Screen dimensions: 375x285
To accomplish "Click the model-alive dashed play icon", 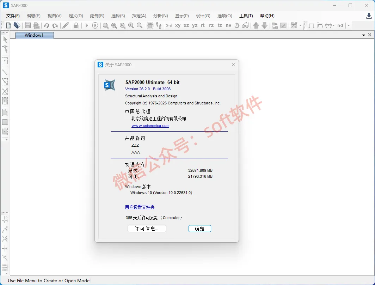I will point(95,25).
